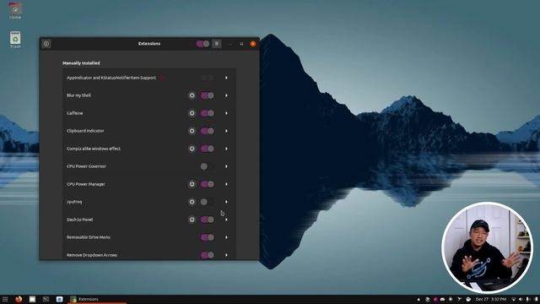This screenshot has width=540, height=304.
Task: Open the power menu icon
Action: pos(537,299)
